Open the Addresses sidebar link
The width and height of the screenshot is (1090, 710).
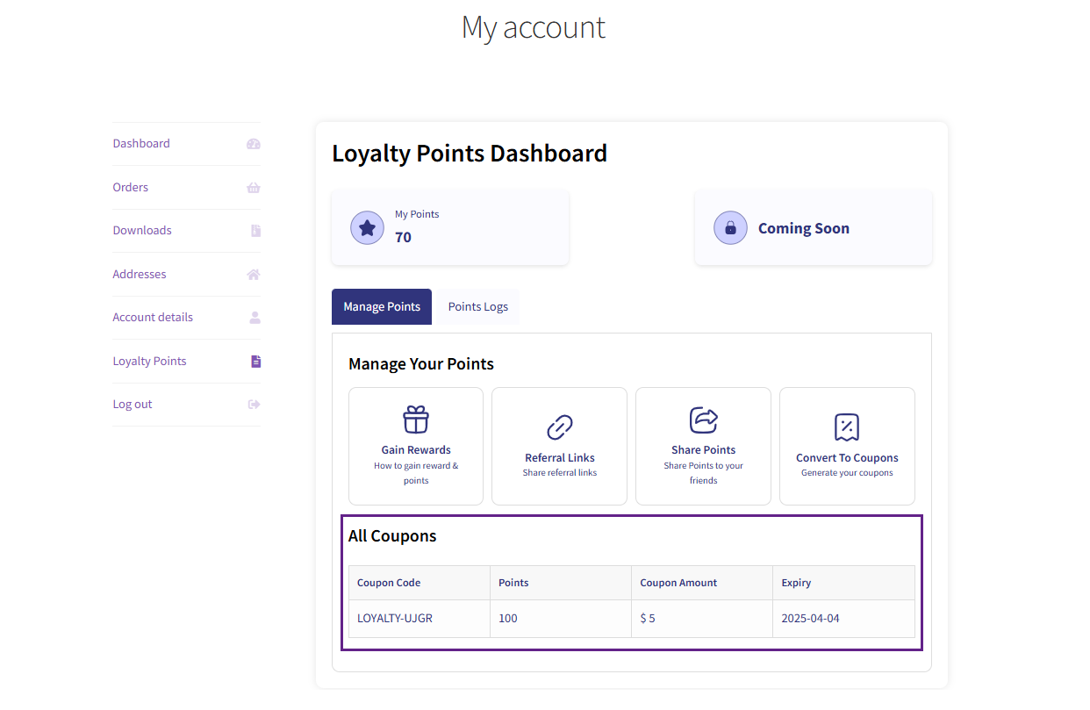pos(140,275)
